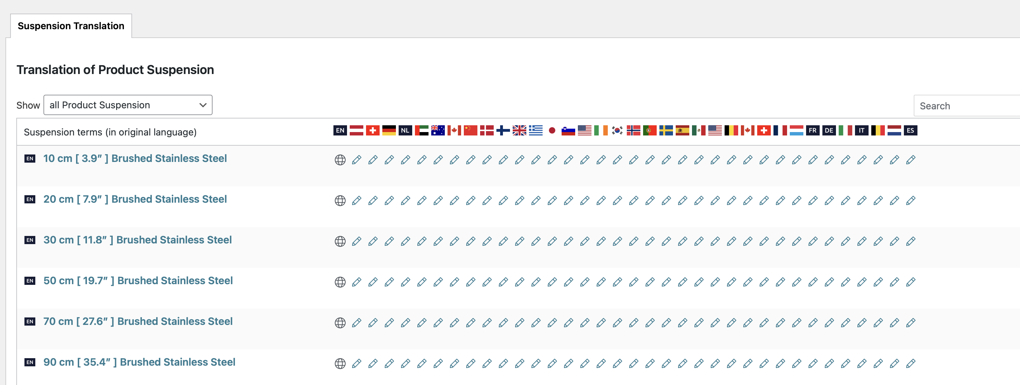Open the 50 cm Brushed Stainless Steel link
The height and width of the screenshot is (385, 1020).
[138, 280]
